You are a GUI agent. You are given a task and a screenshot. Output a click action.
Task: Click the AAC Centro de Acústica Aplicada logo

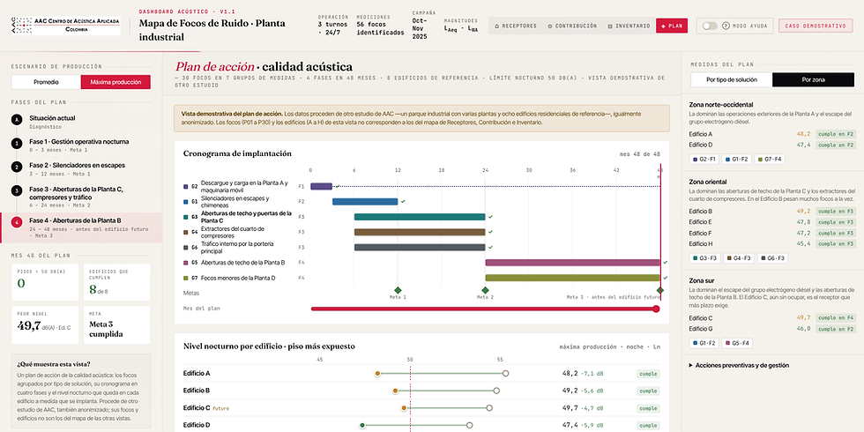(x=65, y=26)
